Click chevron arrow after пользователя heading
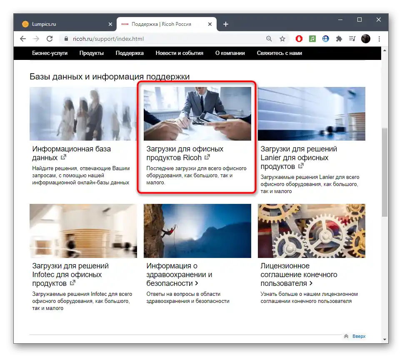The height and width of the screenshot is (357, 402). point(311,283)
